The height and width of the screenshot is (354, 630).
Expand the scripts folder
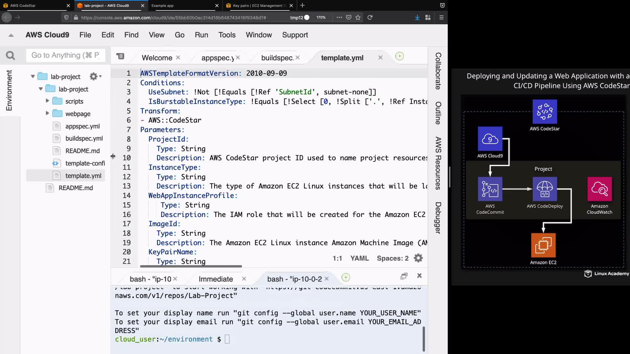click(x=47, y=101)
